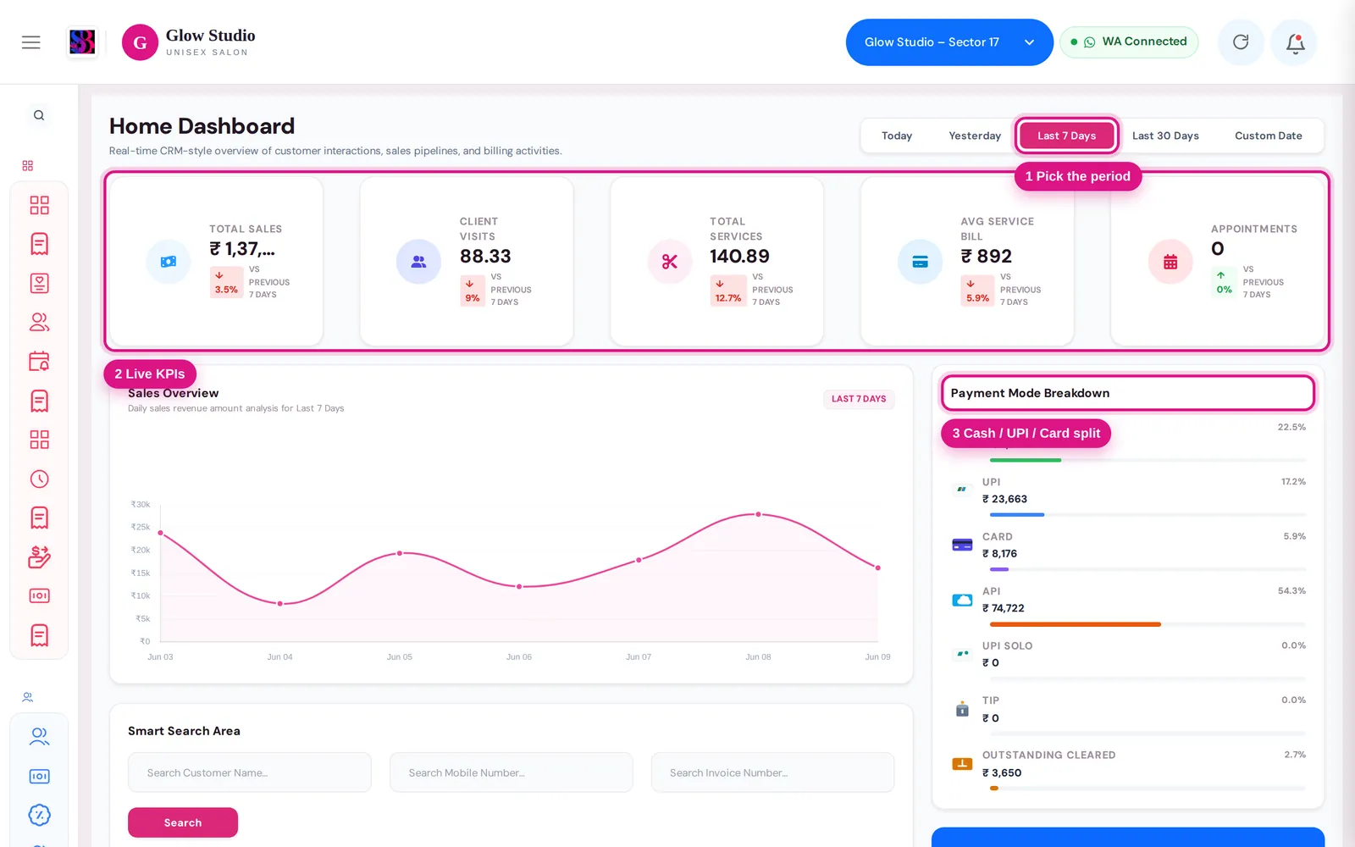Click the Search button
1355x847 pixels.
(183, 822)
